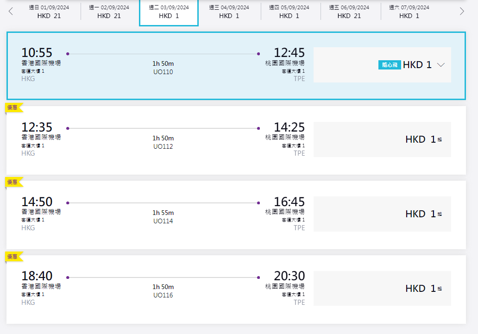Image resolution: width=478 pixels, height=334 pixels.
Task: Select the 週日 01/09/2024 date tab
Action: tap(49, 12)
